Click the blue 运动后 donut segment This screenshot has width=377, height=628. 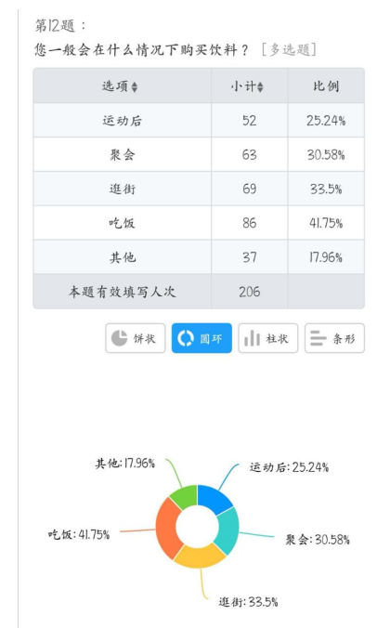click(x=216, y=498)
